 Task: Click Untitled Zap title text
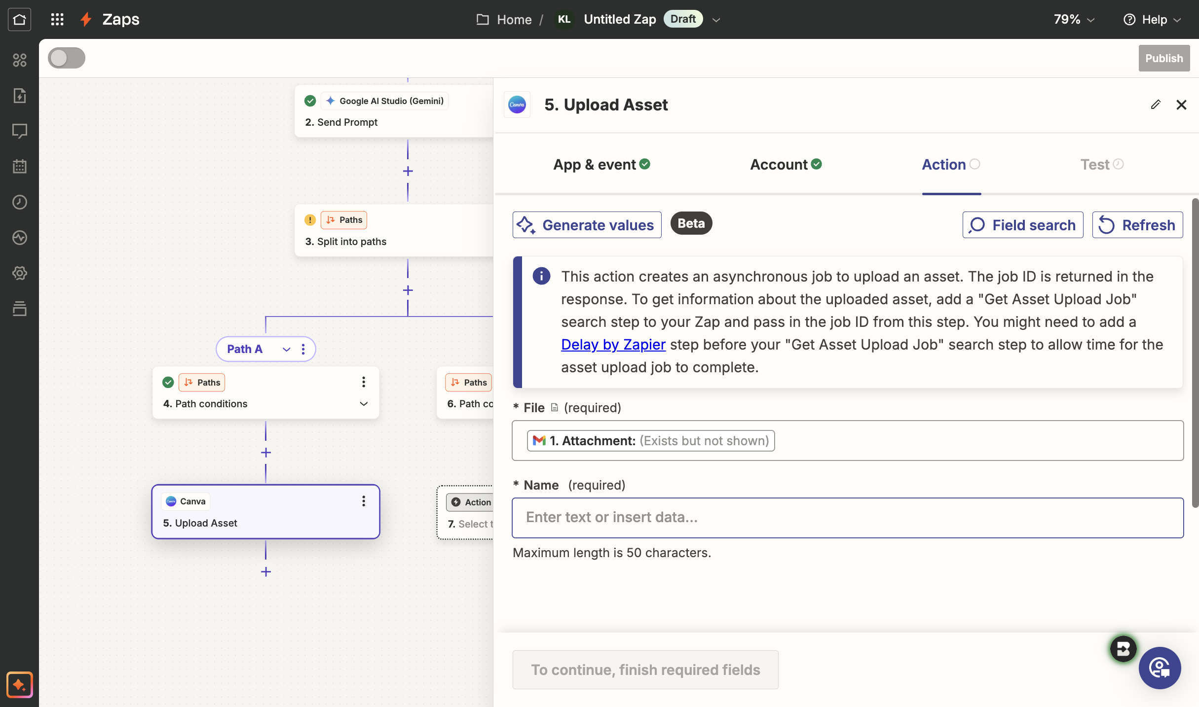coord(620,19)
